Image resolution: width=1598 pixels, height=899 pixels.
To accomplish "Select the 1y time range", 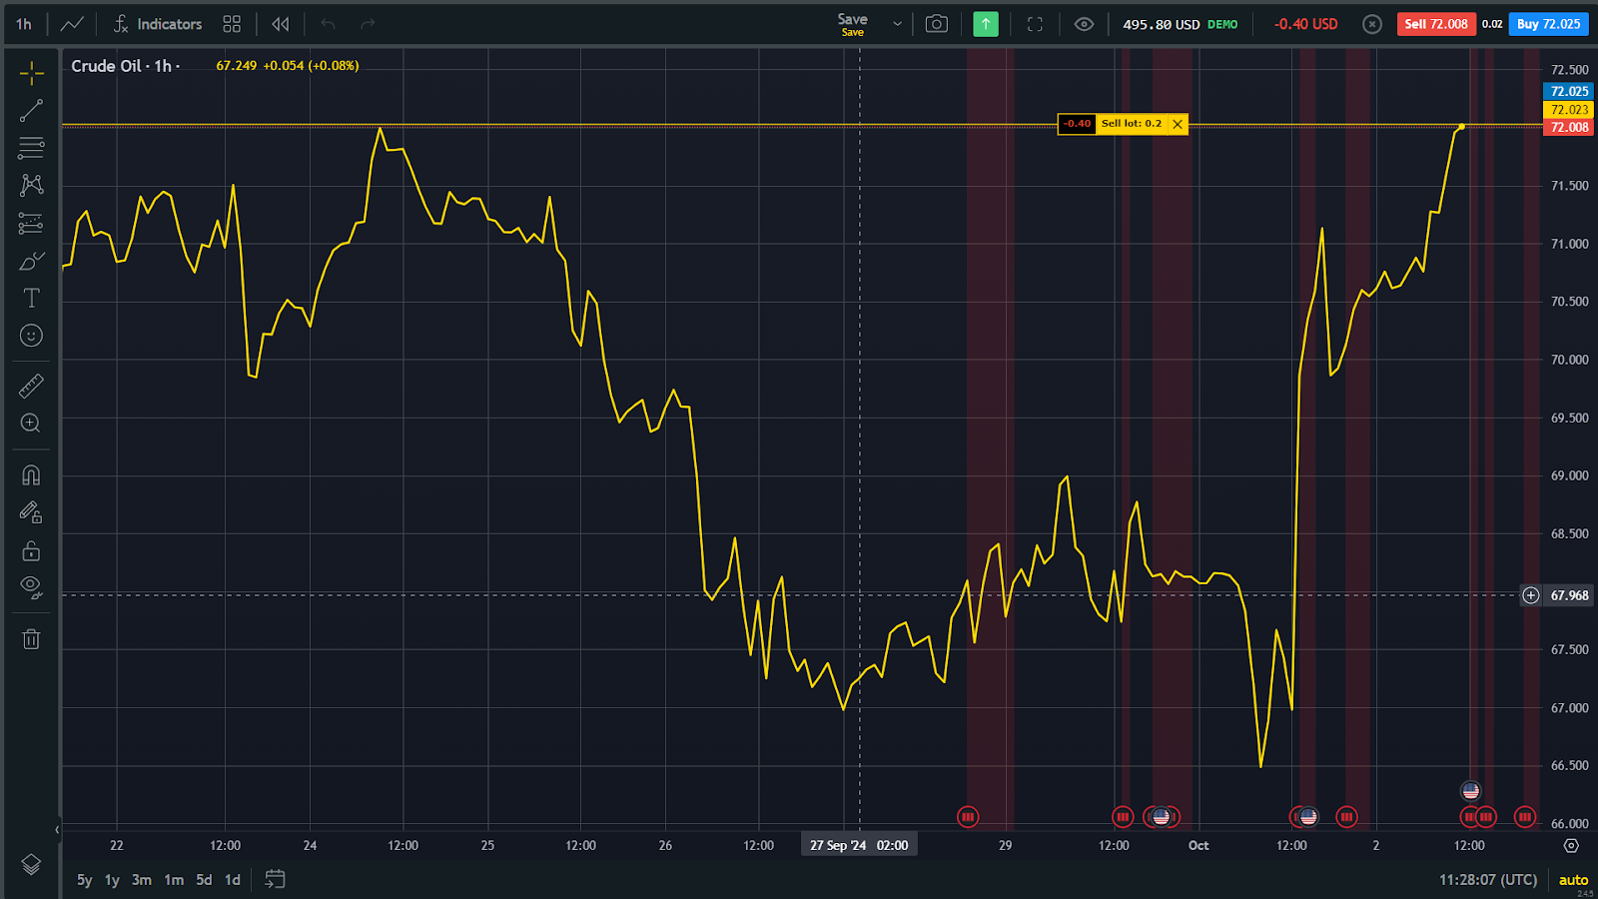I will 112,880.
